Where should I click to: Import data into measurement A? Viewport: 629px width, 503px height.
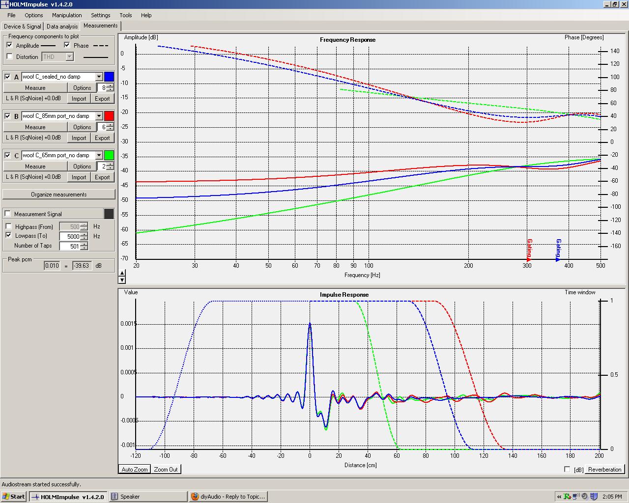coord(79,98)
